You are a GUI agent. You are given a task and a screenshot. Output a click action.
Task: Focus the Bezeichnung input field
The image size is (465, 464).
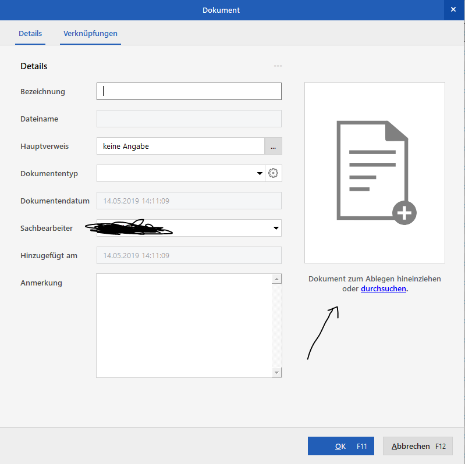(189, 91)
